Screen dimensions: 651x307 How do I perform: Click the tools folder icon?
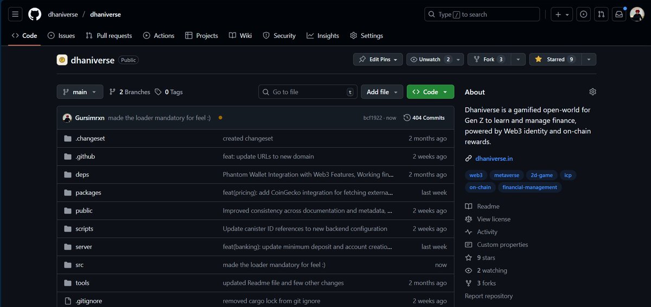68,283
